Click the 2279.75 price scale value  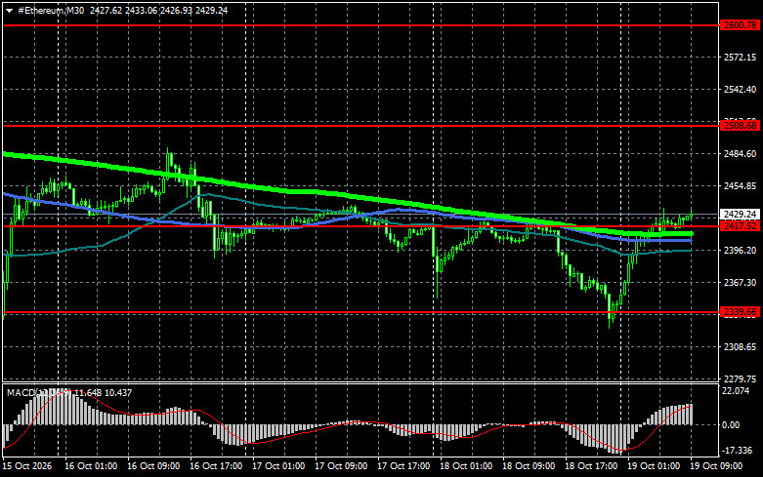pos(741,378)
